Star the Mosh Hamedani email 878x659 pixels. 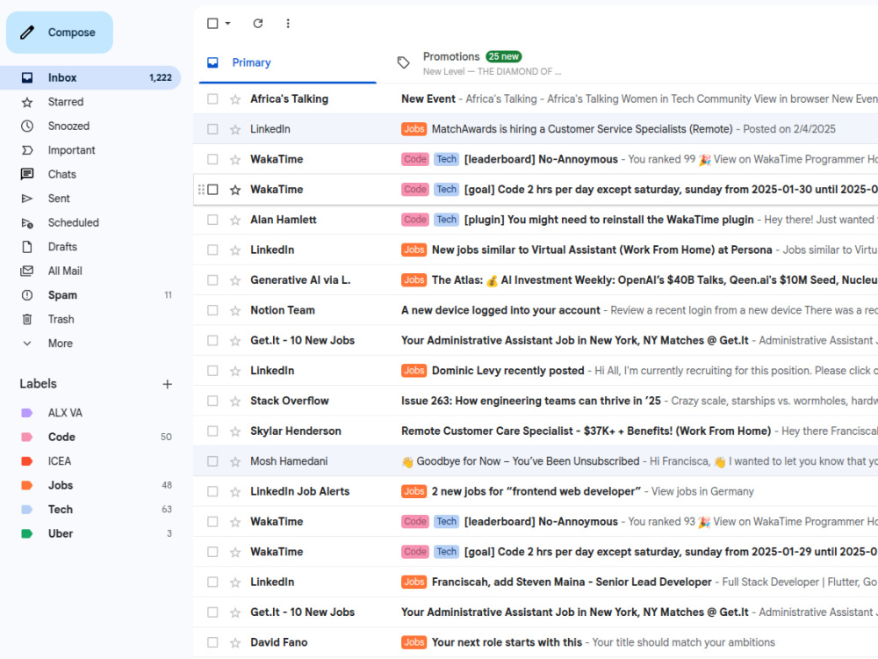[235, 462]
